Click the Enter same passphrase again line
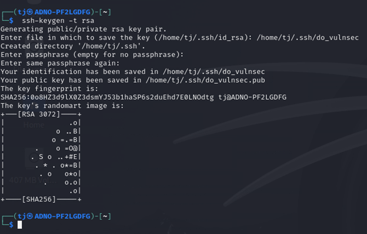 (x=60, y=63)
